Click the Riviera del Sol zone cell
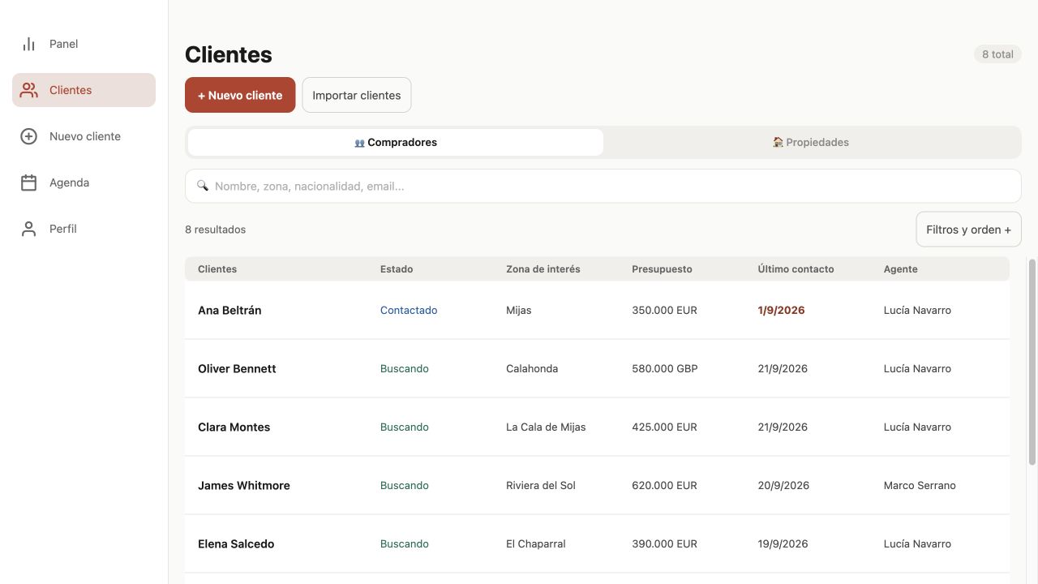1038x584 pixels. pyautogui.click(x=541, y=485)
